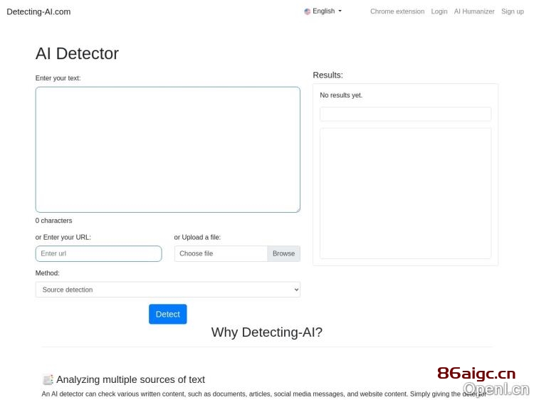Focus the Enter your text area
Screen dimensions: 534x400
tap(167, 149)
